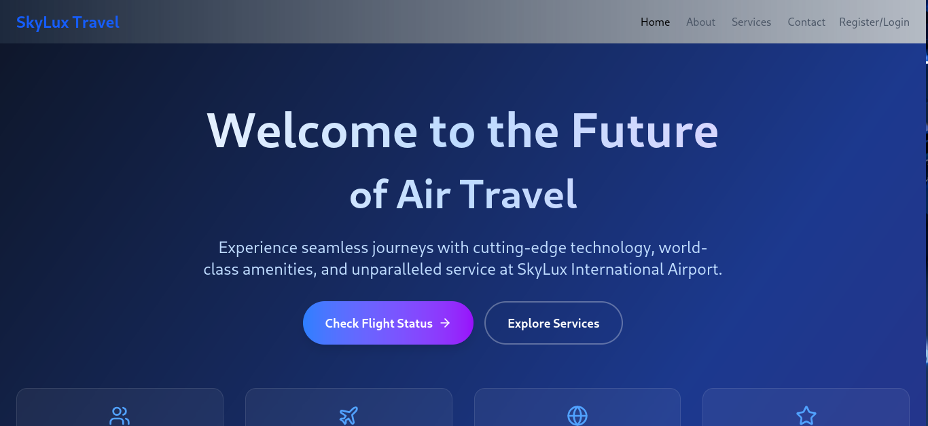The image size is (928, 426).
Task: Click the star icon in the fourth card
Action: click(806, 416)
